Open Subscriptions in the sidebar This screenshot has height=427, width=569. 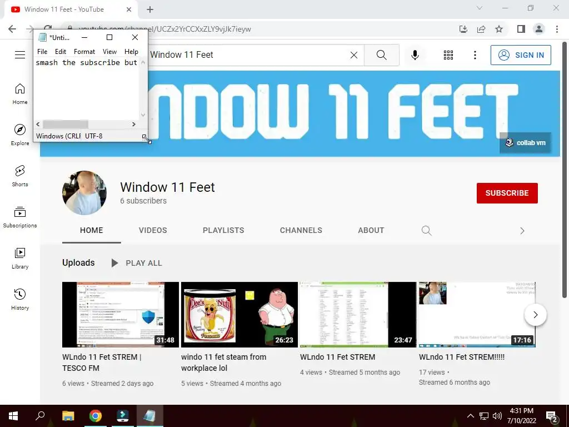[x=20, y=217]
